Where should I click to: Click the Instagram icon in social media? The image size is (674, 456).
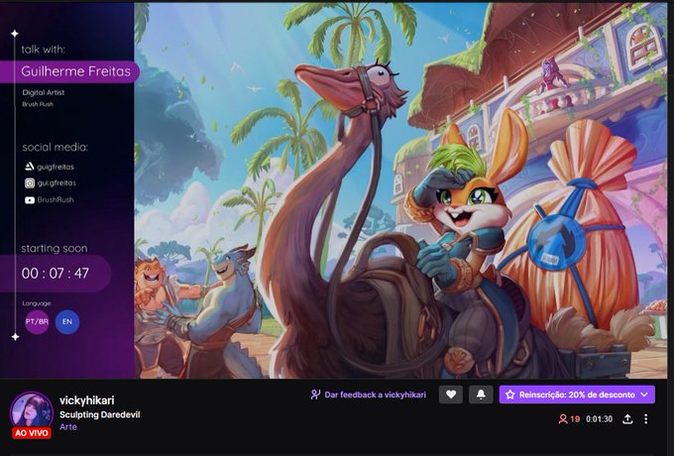29,183
